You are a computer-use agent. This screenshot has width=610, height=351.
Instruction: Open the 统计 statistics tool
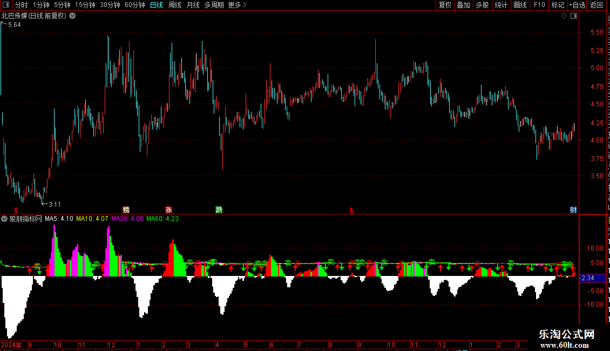pyautogui.click(x=500, y=5)
